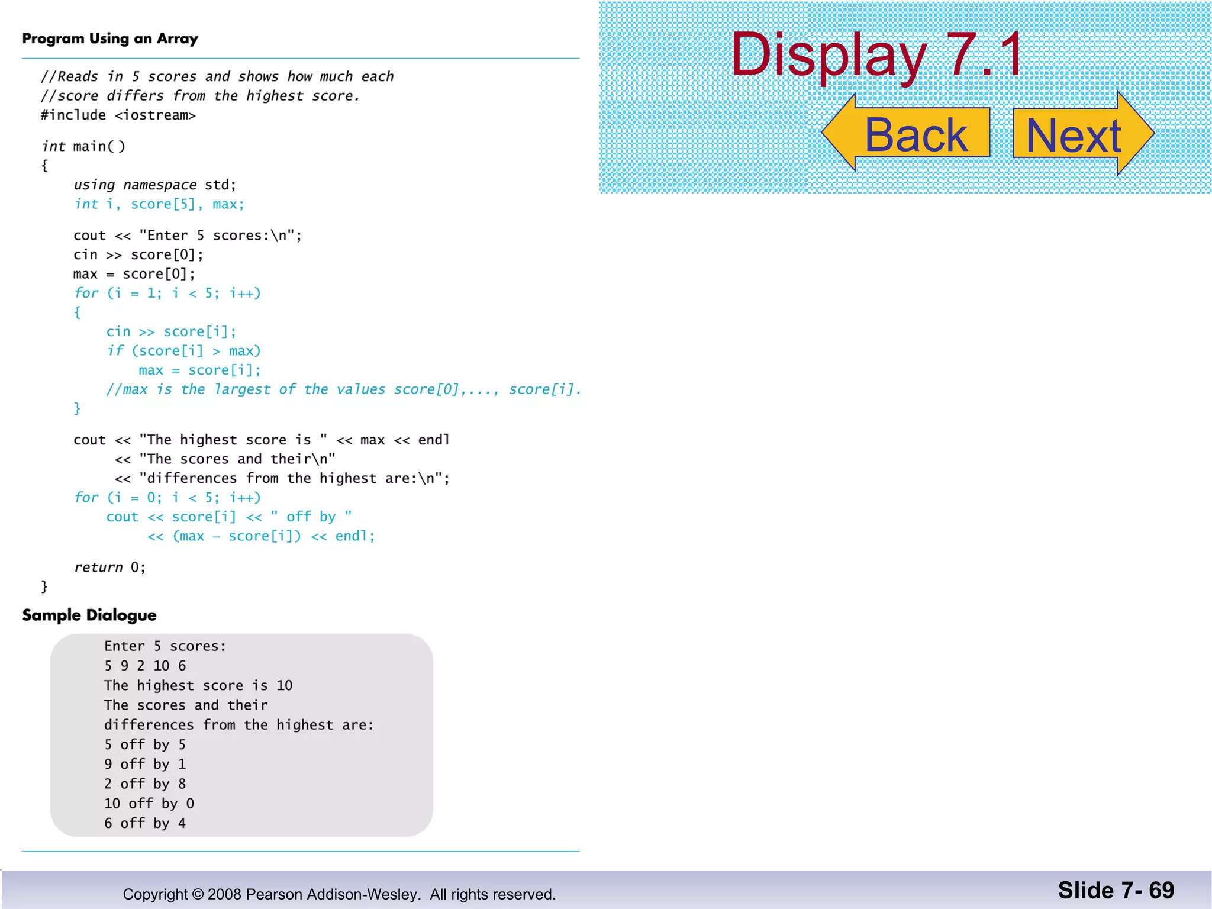
Task: Click 'The highest score is 10' output
Action: [x=198, y=685]
